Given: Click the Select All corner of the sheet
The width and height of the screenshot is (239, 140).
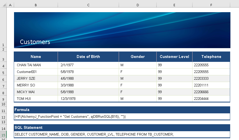Looking at the screenshot, I should coord(3,5).
